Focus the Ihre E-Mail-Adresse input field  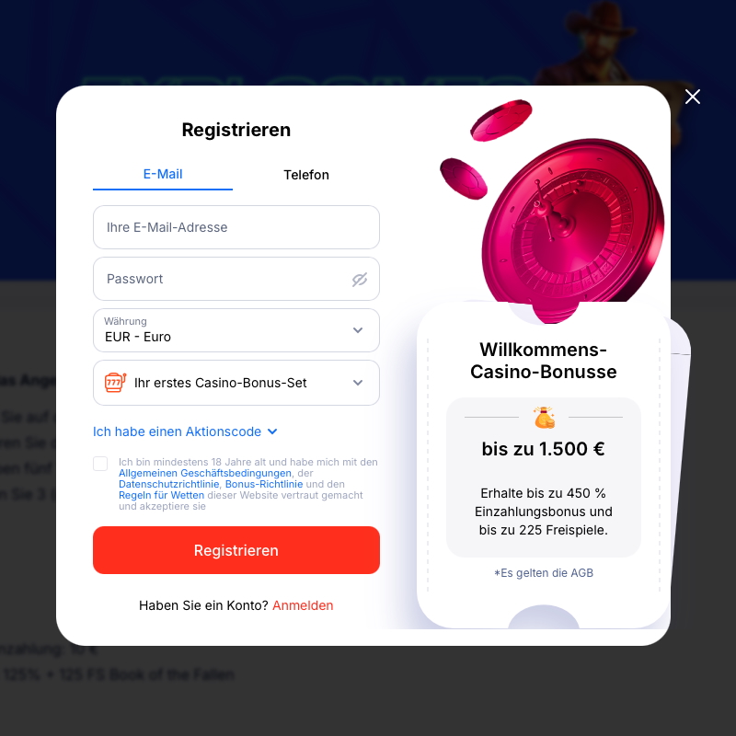tap(236, 227)
